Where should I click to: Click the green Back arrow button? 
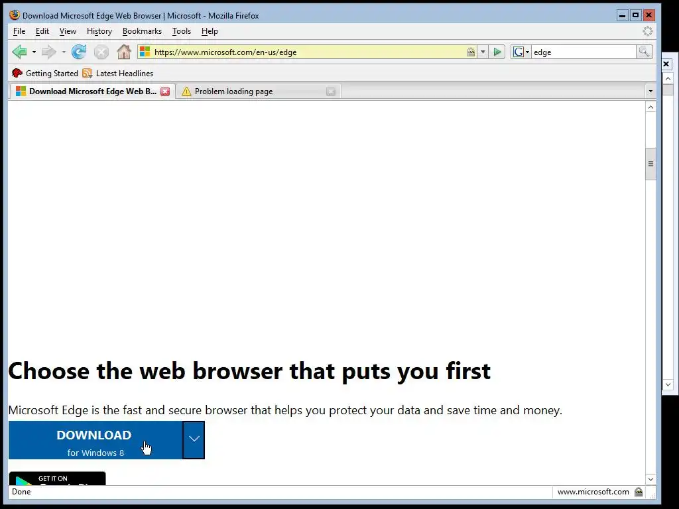pyautogui.click(x=19, y=52)
